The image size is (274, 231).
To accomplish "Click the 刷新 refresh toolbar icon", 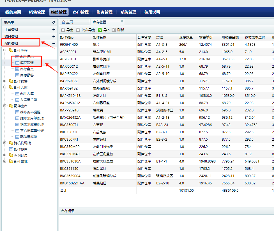I will tap(114, 30).
